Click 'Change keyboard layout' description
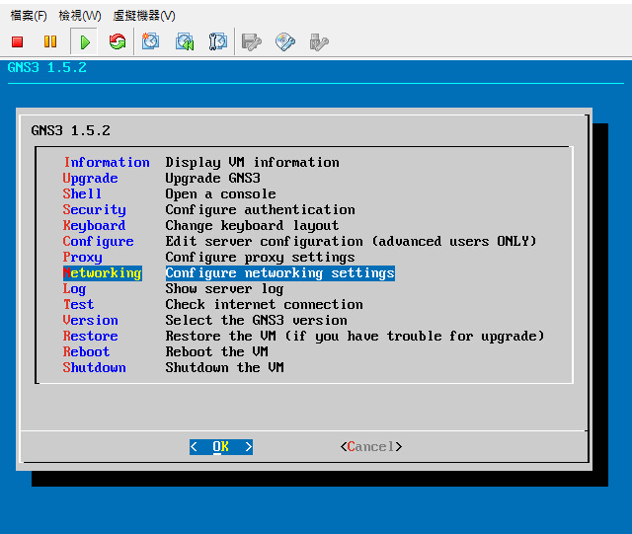 (252, 226)
